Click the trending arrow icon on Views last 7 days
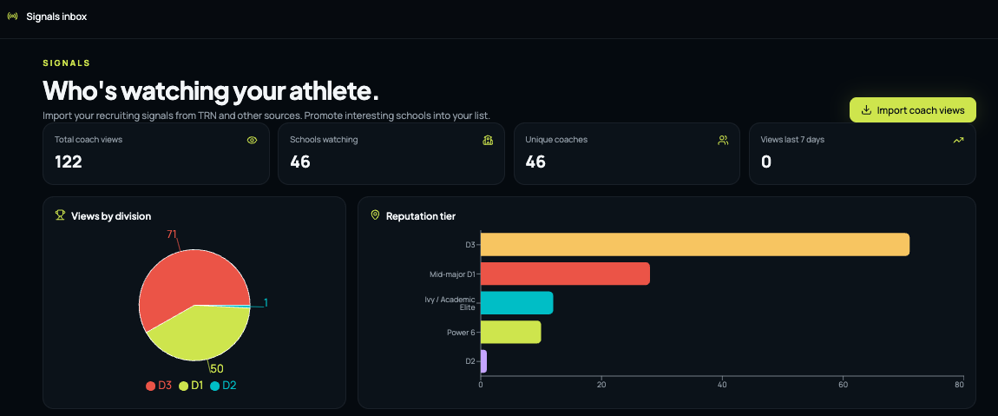 [959, 140]
